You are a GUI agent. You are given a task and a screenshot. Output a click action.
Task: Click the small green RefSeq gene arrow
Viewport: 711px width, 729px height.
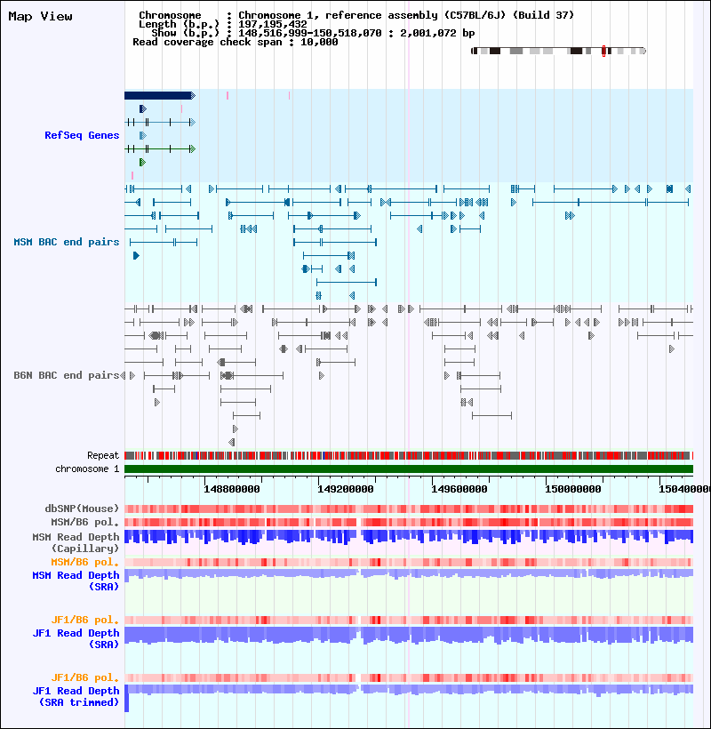pos(143,163)
